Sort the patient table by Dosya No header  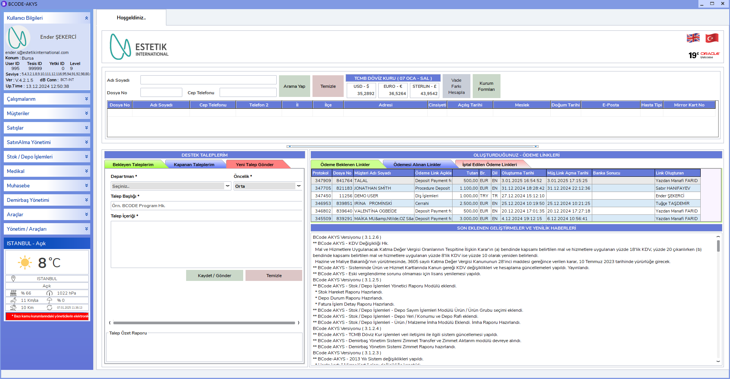point(120,105)
